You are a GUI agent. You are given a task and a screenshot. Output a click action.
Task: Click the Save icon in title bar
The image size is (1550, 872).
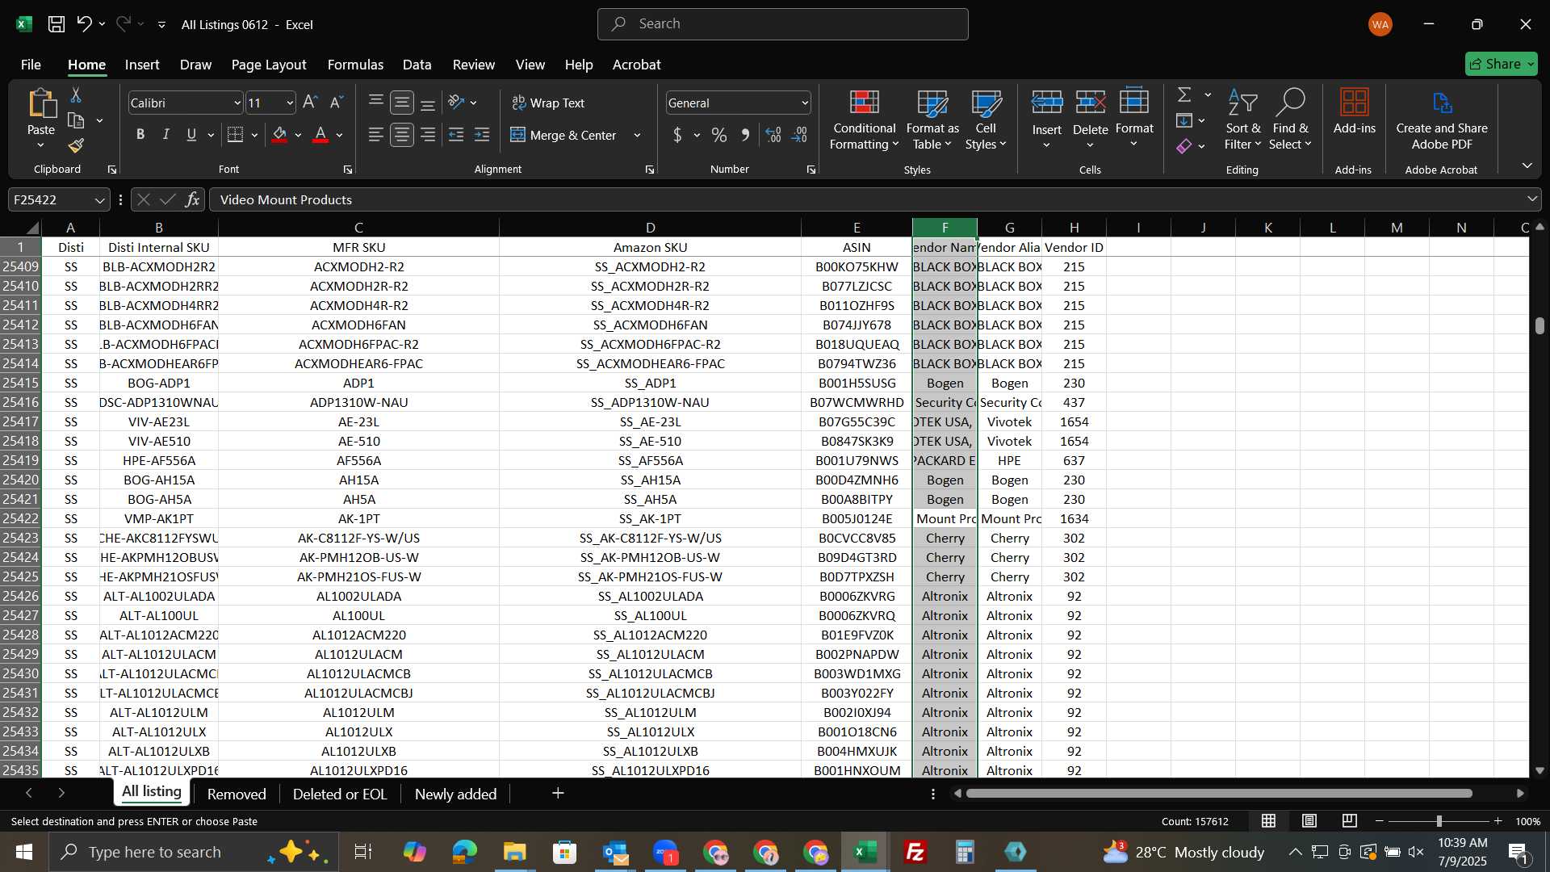(57, 24)
